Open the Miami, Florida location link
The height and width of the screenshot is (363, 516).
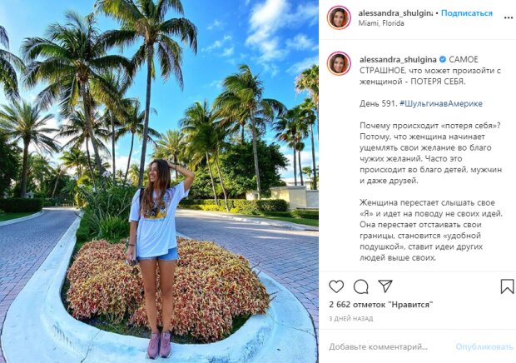point(380,23)
